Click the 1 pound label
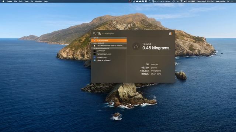This screenshot has height=132, width=236. pos(147,44)
